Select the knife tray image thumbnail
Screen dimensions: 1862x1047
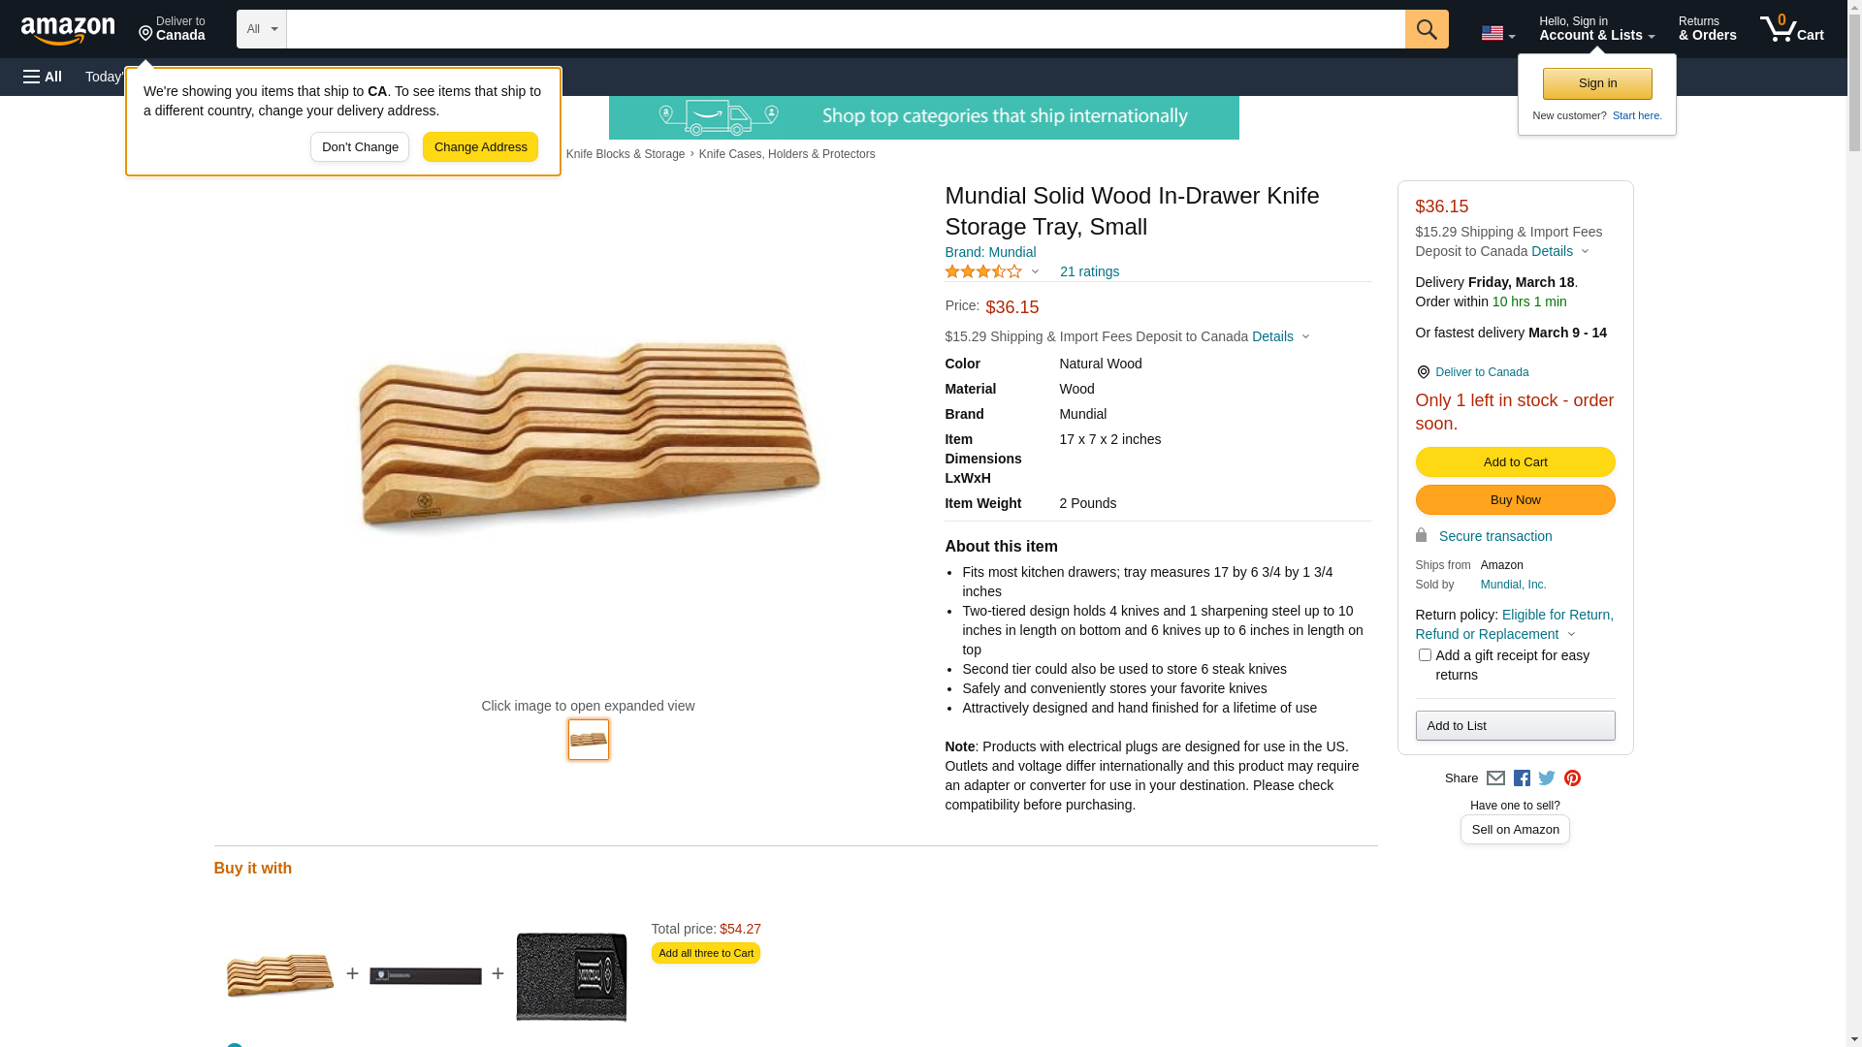coord(589,740)
